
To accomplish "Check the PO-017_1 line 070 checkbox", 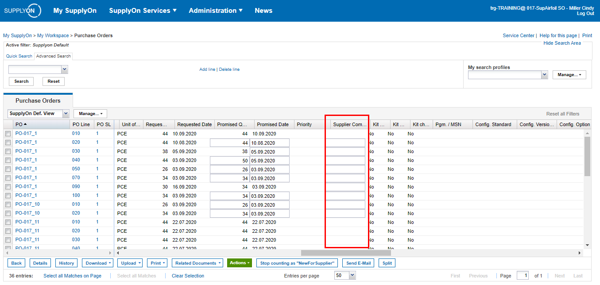I will pos(8,178).
